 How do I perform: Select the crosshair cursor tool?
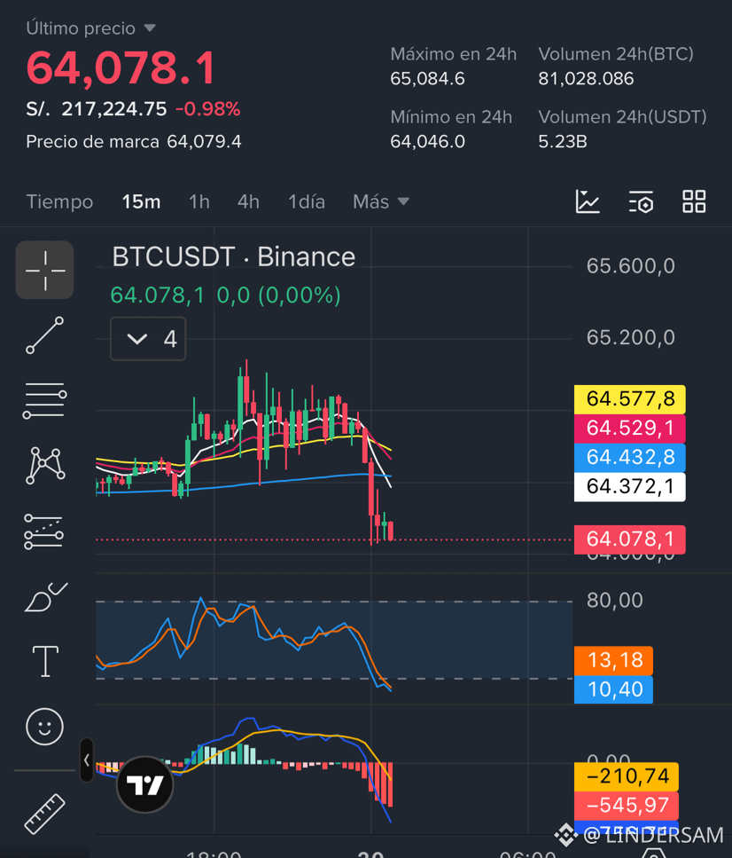click(45, 271)
